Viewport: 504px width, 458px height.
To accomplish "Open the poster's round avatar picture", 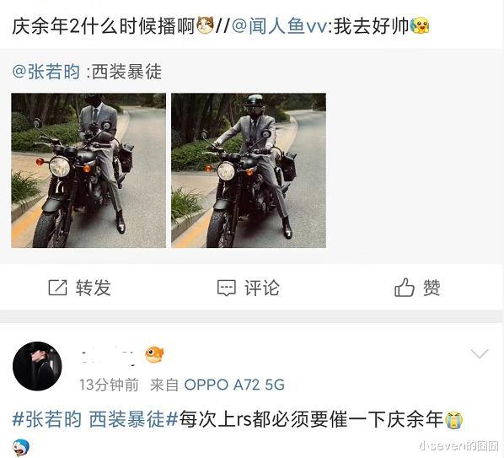I will [x=37, y=366].
